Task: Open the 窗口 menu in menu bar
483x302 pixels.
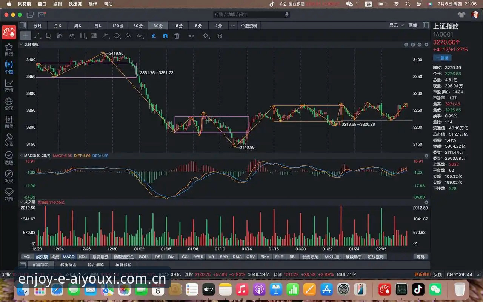Action: pos(42,4)
